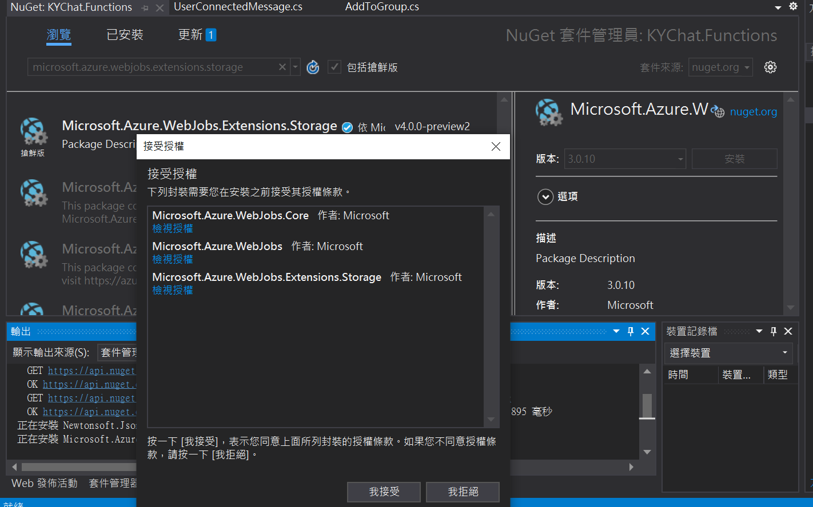Click output scrollbar down arrow

point(647,452)
